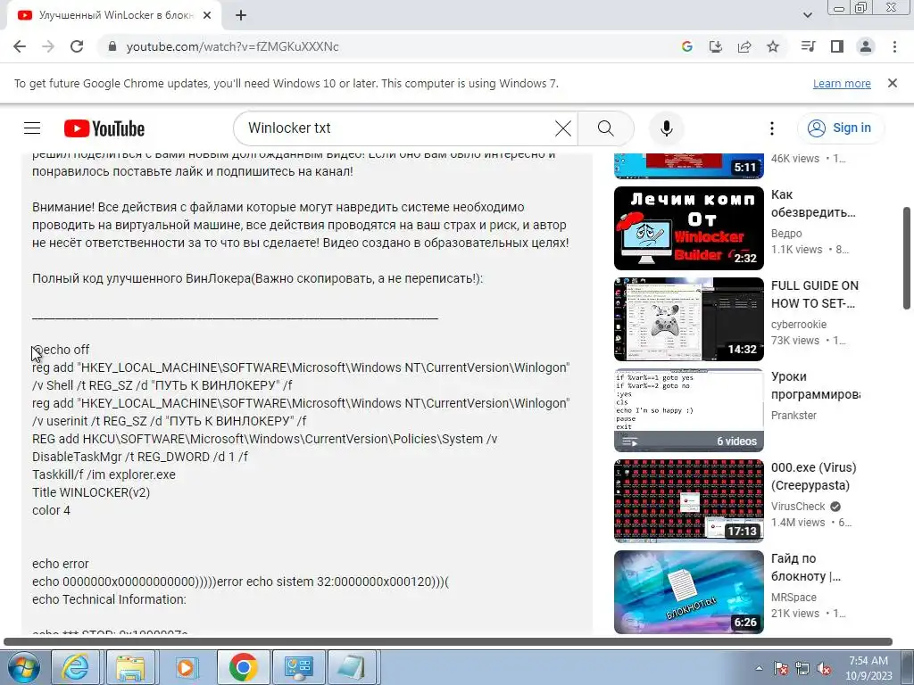
Task: Open the Control Panel taskbar icon
Action: click(298, 667)
